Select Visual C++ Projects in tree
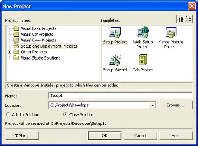The height and width of the screenshot is (146, 198). click(x=39, y=40)
